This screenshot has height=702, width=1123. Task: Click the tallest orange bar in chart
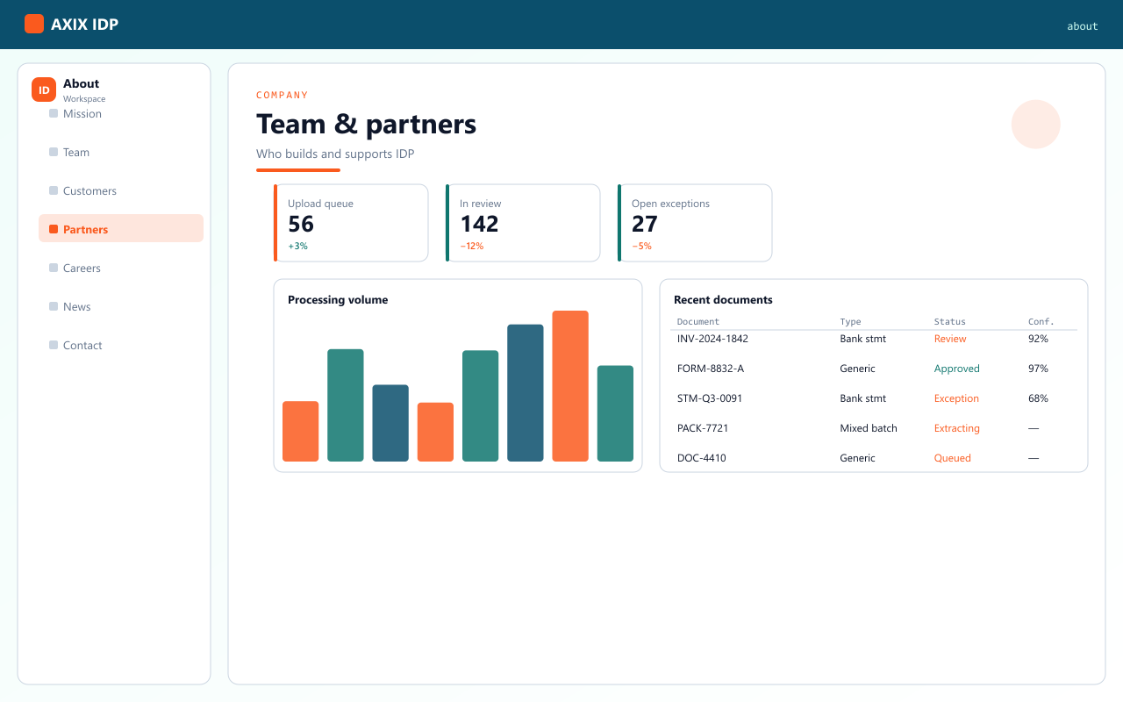(570, 386)
